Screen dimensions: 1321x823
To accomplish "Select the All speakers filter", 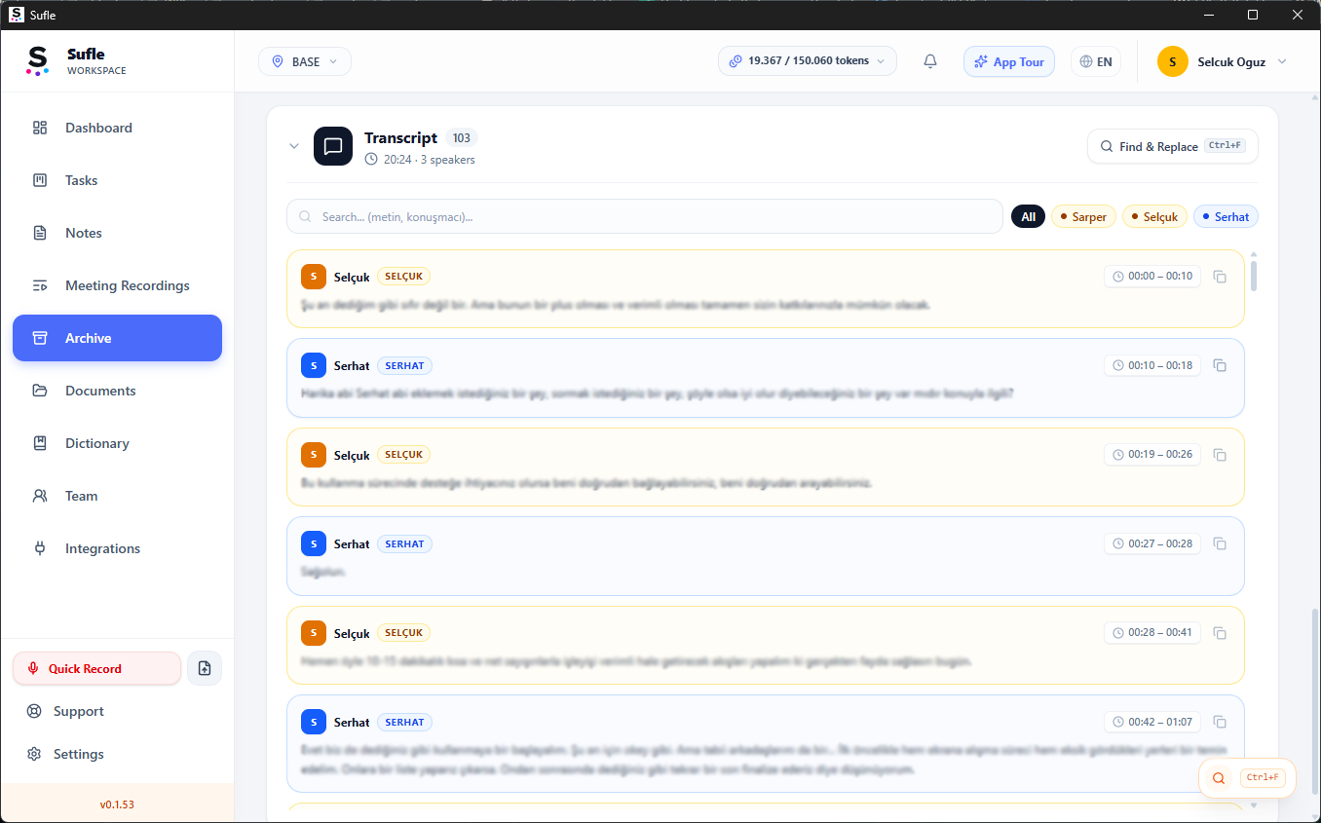I will (x=1028, y=217).
